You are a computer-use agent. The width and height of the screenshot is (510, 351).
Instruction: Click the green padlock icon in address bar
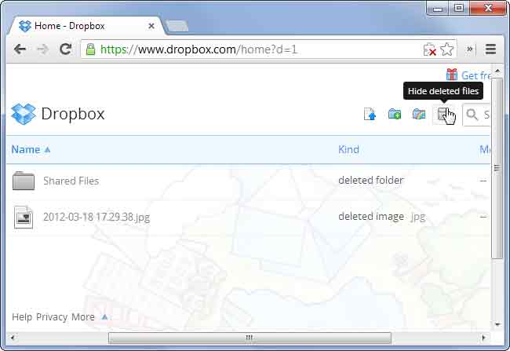coord(90,49)
